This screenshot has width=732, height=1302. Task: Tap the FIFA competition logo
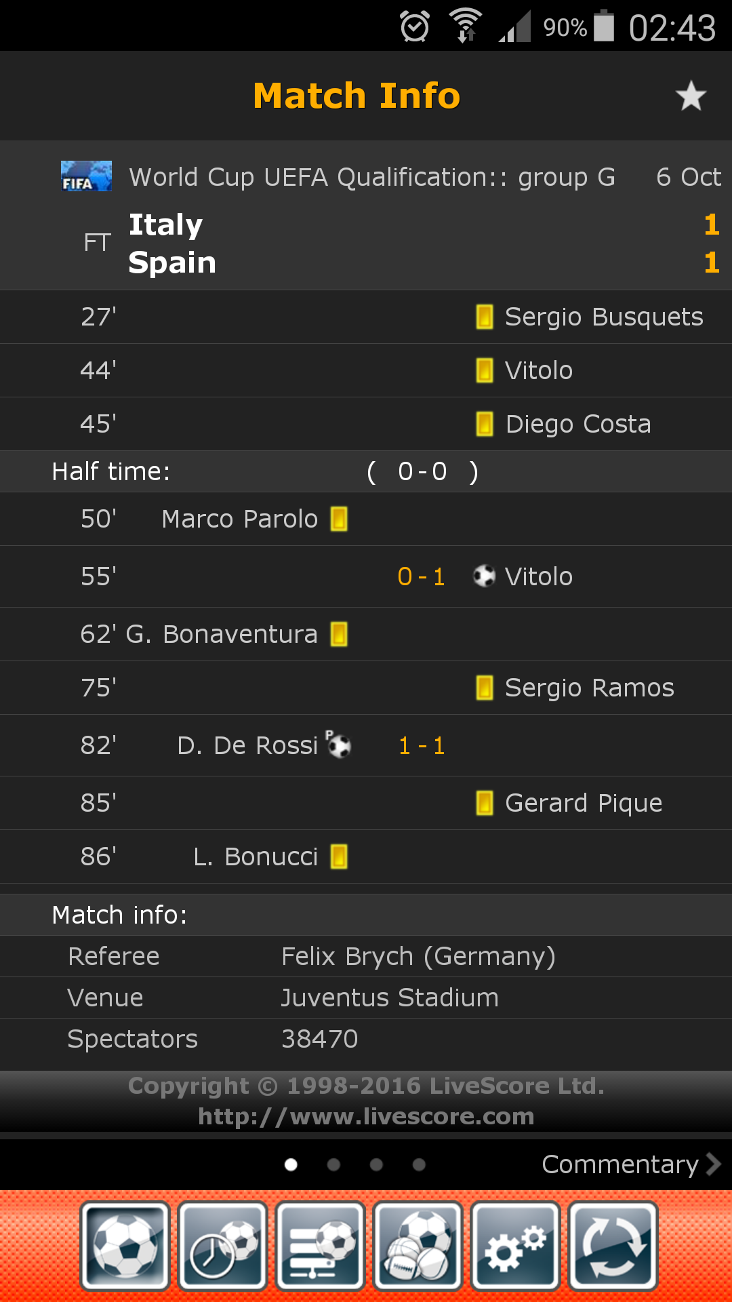pos(86,176)
